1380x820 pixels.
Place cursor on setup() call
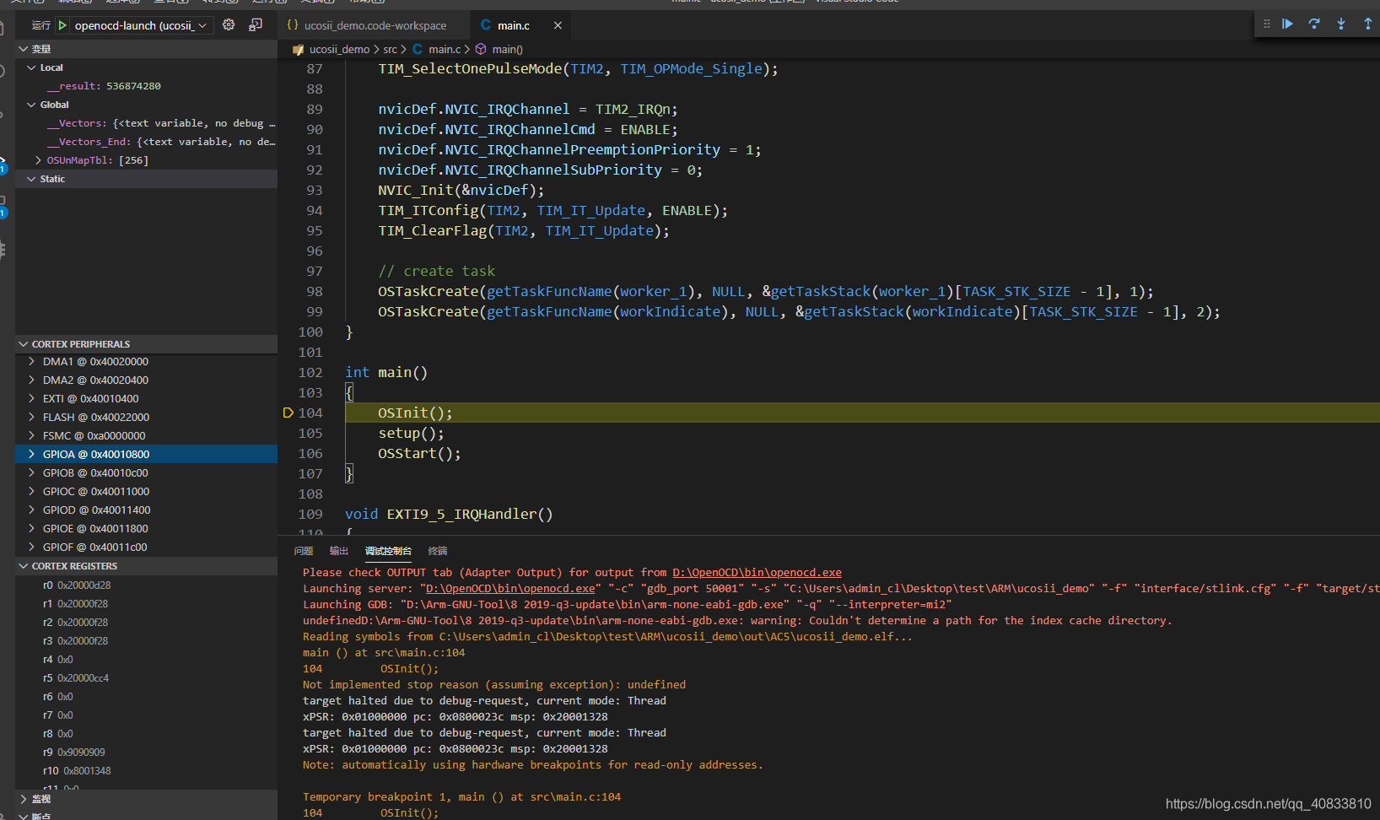411,433
